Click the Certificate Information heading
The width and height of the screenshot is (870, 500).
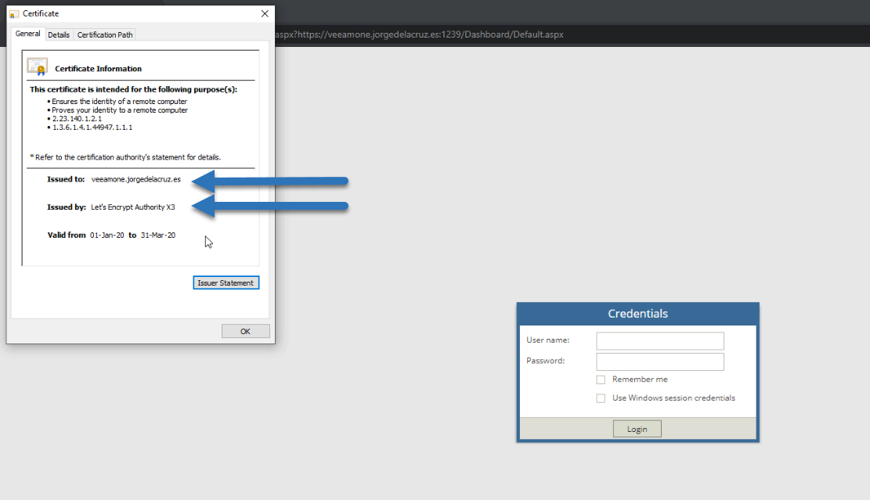98,69
